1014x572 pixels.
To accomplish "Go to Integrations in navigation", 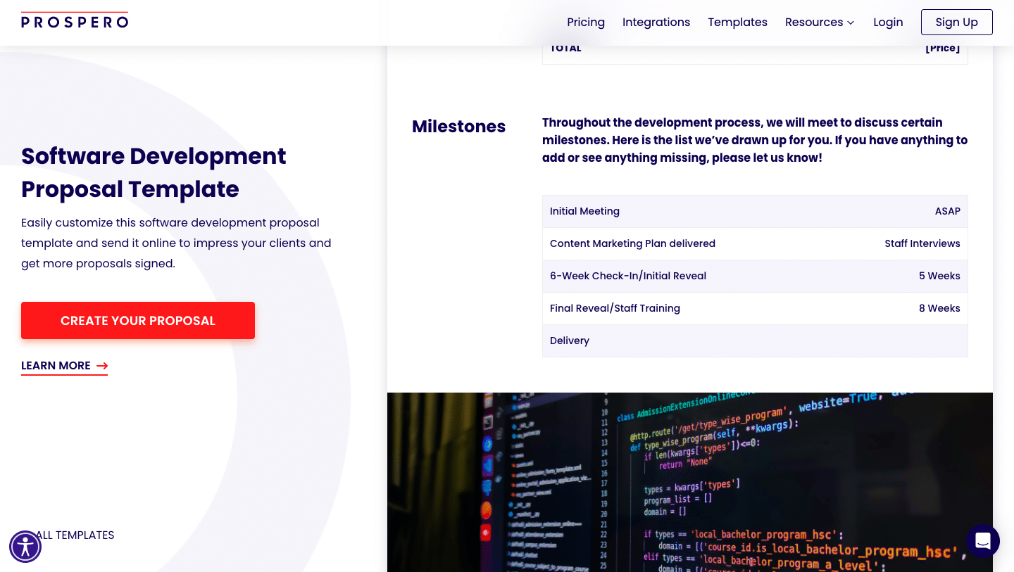I will click(x=656, y=23).
